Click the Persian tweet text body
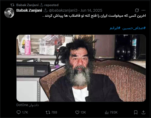 click(94, 16)
